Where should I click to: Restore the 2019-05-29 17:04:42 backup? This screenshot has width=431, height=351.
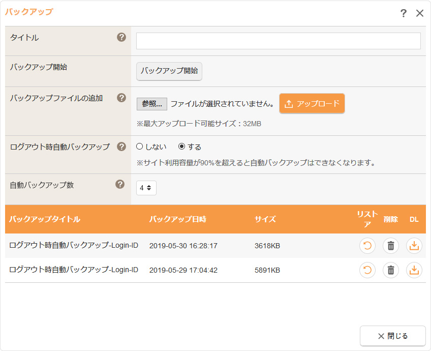click(x=367, y=270)
